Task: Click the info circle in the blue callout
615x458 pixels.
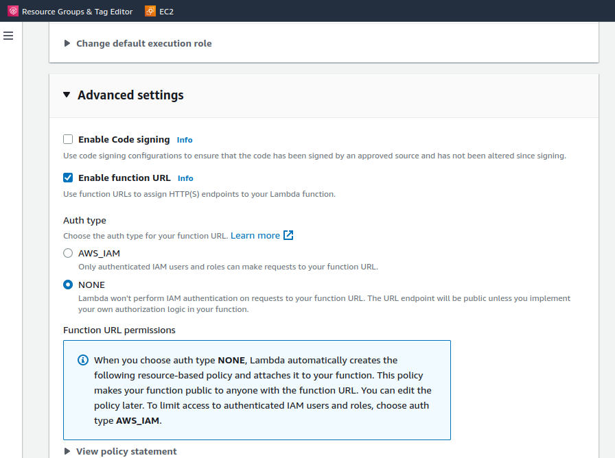Action: click(83, 360)
